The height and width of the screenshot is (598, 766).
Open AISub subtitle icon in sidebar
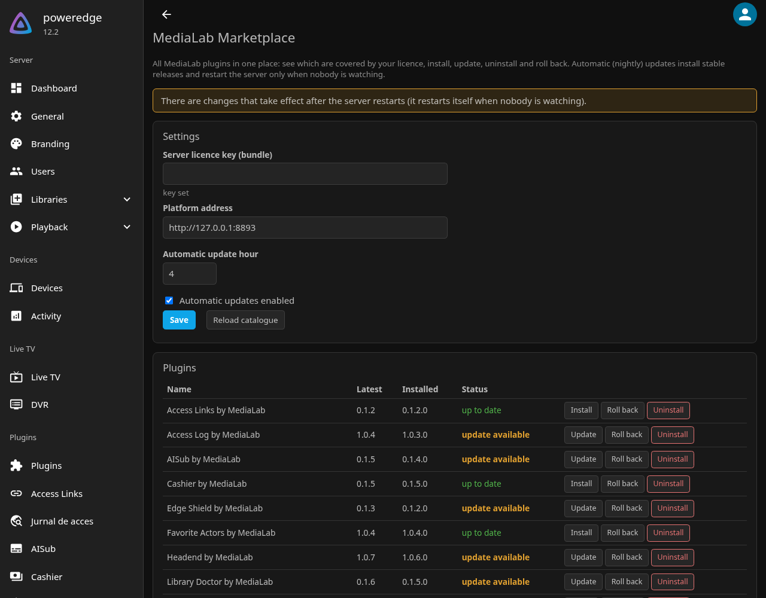point(16,548)
